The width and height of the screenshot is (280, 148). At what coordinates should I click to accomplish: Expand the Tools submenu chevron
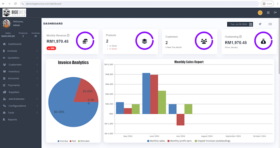coord(37,113)
